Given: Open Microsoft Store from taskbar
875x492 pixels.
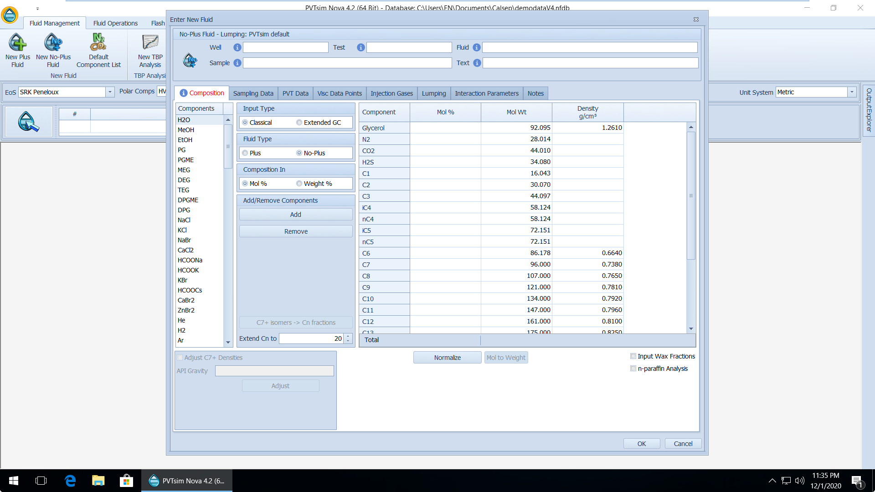Looking at the screenshot, I should [126, 481].
